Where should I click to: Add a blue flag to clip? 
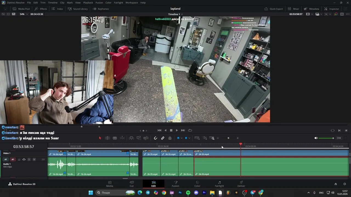(x=178, y=138)
